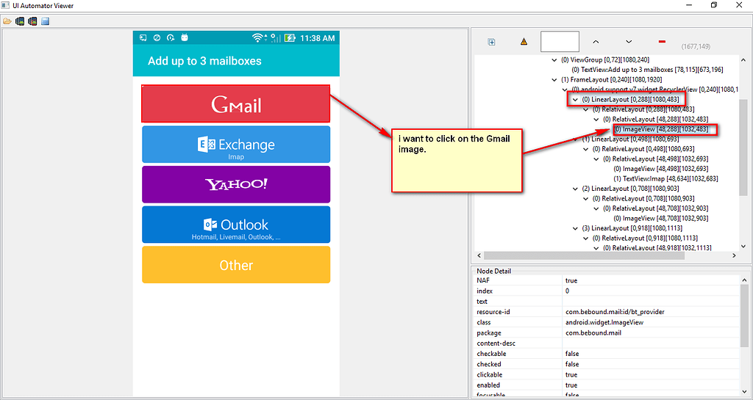Click the resource-id value com.bebound.mail:id/bt_provider
This screenshot has width=753, height=400.
tap(615, 312)
